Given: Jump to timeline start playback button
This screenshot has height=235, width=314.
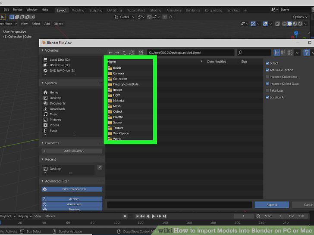Looking at the screenshot, I should (x=137, y=216).
